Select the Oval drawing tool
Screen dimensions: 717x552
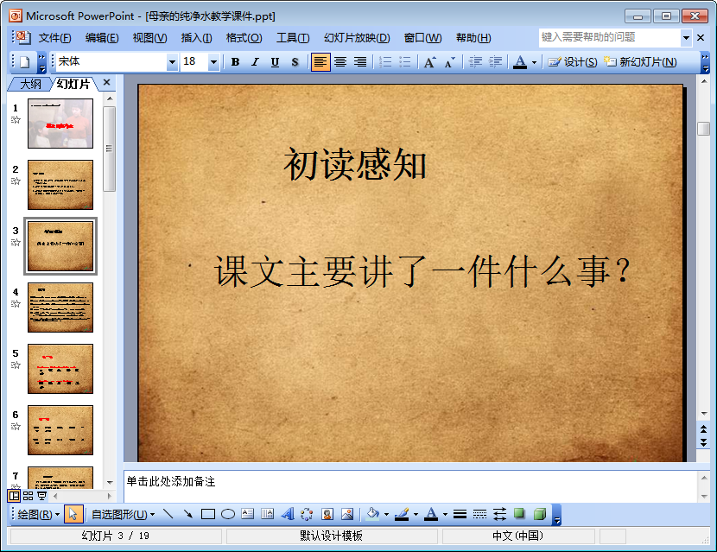228,515
